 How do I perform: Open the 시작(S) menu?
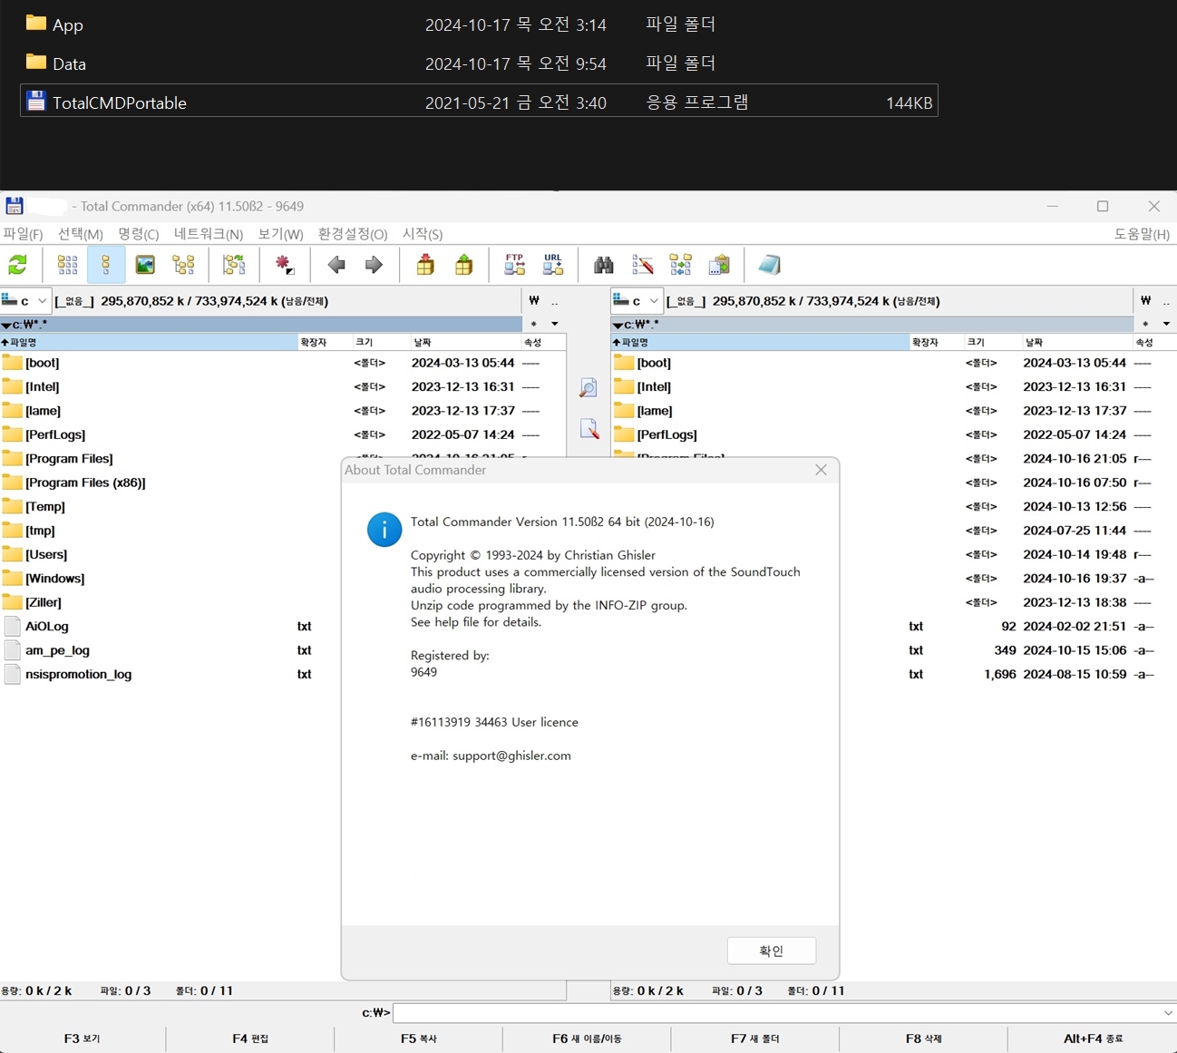click(x=422, y=234)
